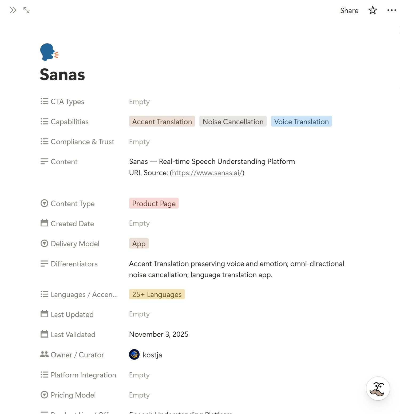
Task: Click the Last Validated calendar icon
Action: click(44, 334)
